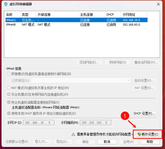Toggle 使用本地 DHCP 服务 checkbox

coord(9,113)
